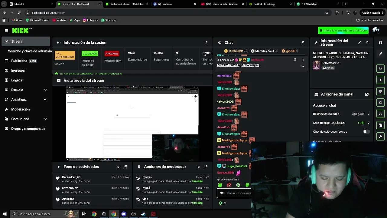Open Chat de solo-seguidores duration options
The height and width of the screenshot is (218, 387).
pyautogui.click(x=341, y=123)
